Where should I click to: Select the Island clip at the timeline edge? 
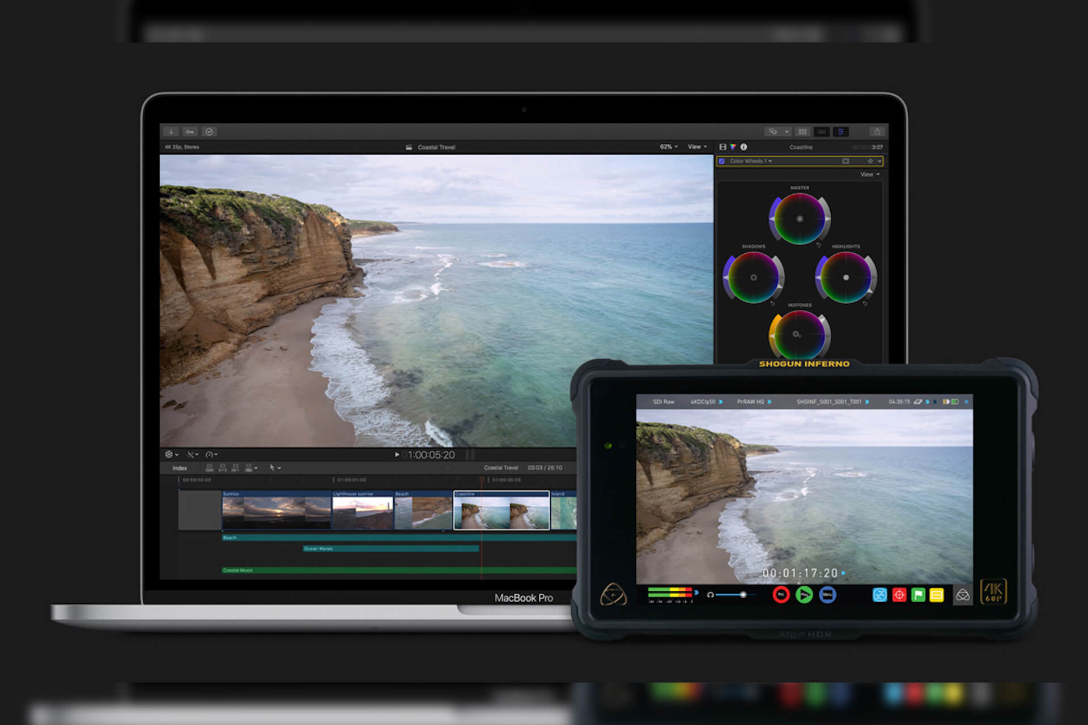(564, 510)
